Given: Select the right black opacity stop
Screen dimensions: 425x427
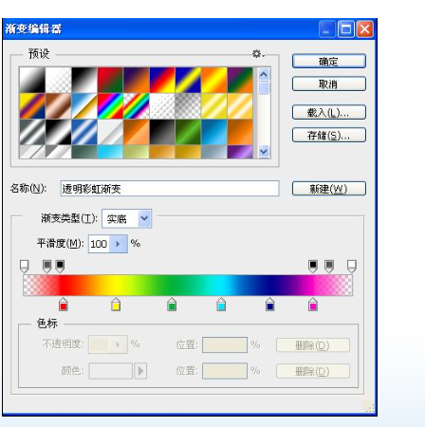Looking at the screenshot, I should tap(313, 266).
